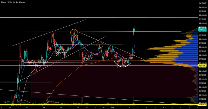Click the 78,000.00 price axis label
The width and height of the screenshot is (208, 109).
(x=203, y=55)
